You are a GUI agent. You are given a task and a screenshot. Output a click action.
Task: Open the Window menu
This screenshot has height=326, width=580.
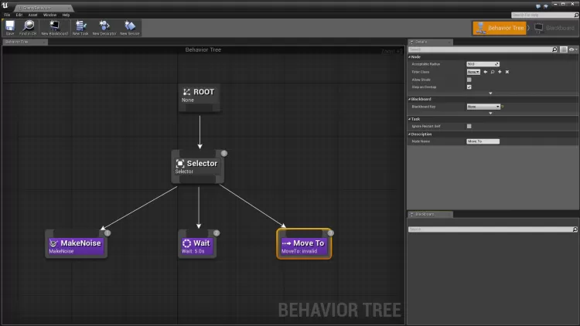click(49, 15)
